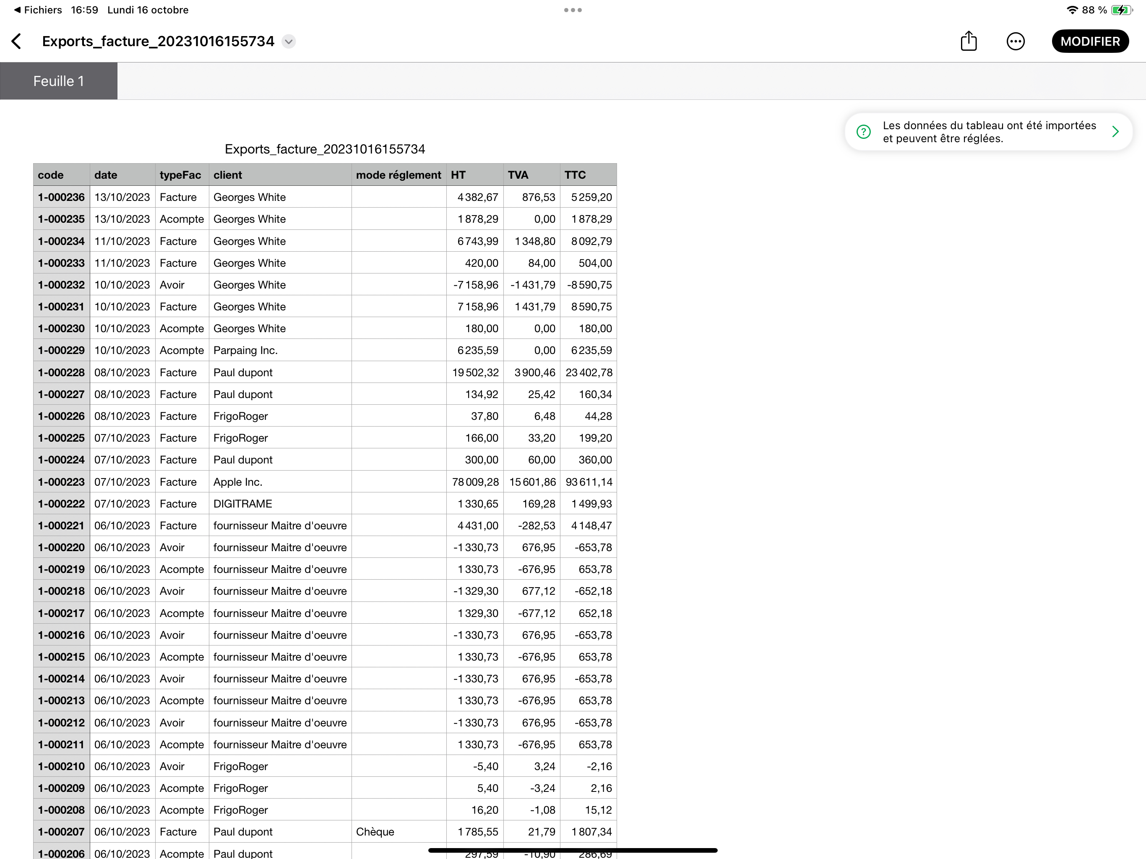Select cell Parpaing Inc.

coord(280,350)
